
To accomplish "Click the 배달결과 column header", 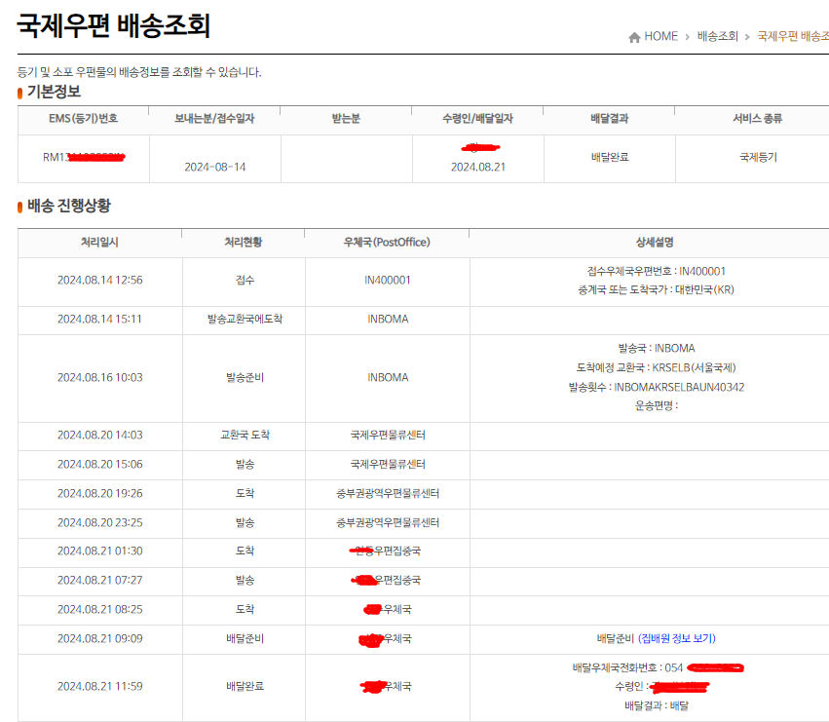I will click(x=609, y=119).
